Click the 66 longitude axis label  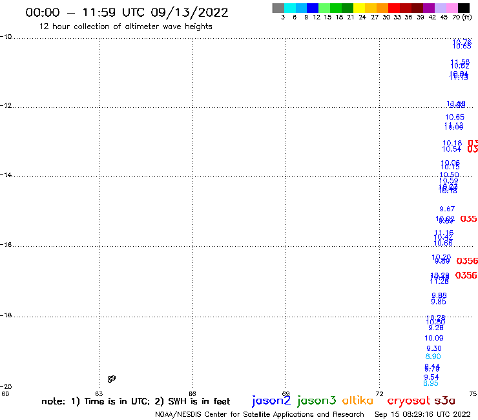[x=192, y=394]
